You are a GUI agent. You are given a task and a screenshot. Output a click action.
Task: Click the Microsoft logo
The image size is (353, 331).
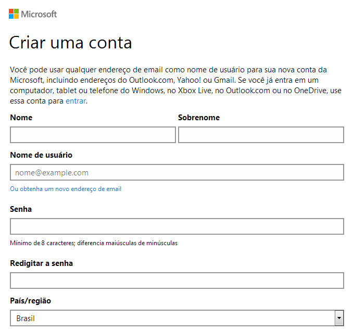pos(33,14)
